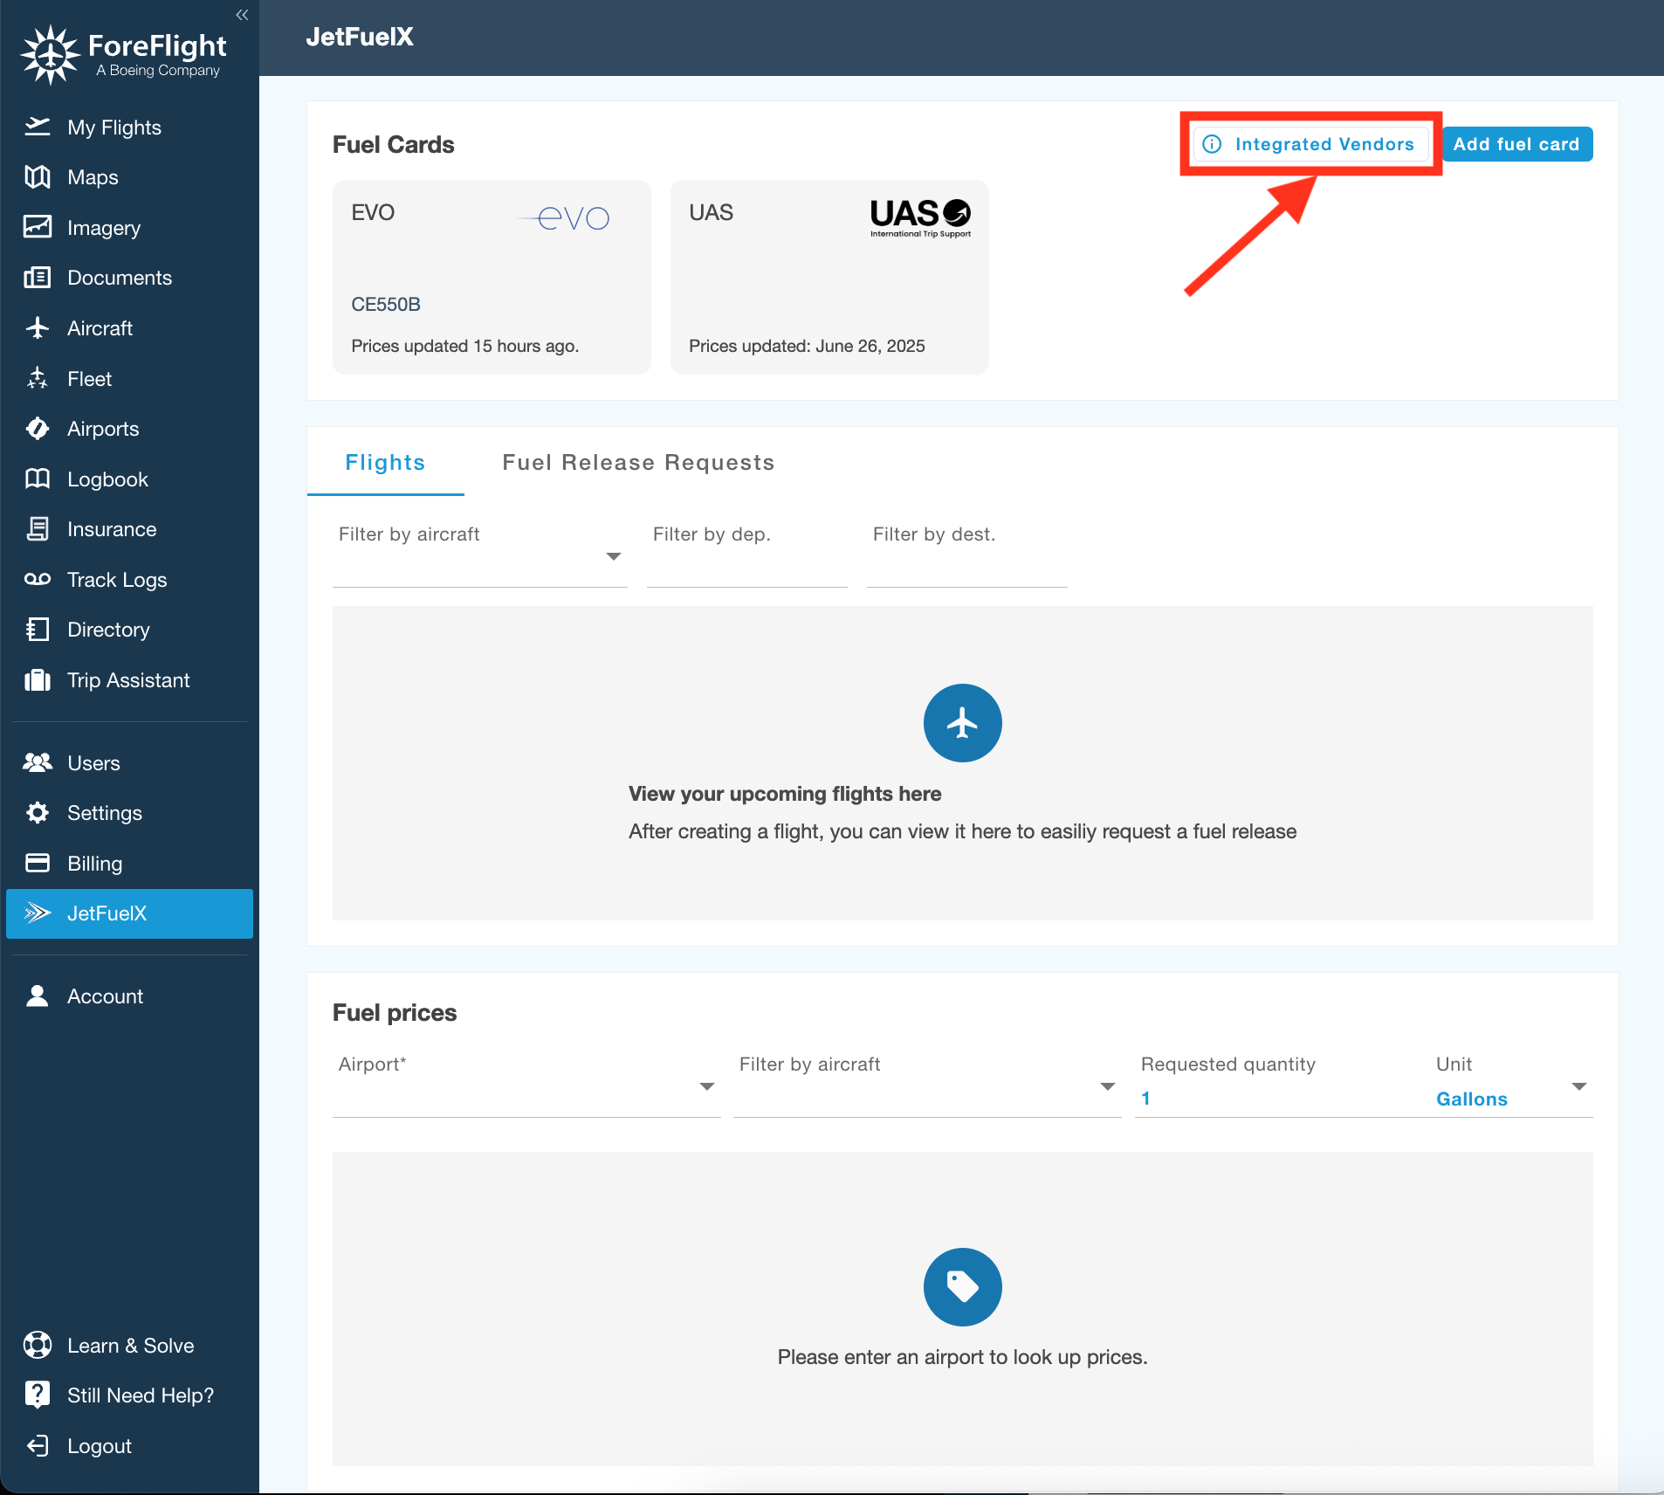Image resolution: width=1664 pixels, height=1495 pixels.
Task: Open Billing label in the sidebar
Action: 94,864
